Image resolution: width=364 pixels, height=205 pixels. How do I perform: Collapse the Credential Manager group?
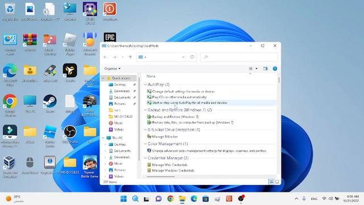pyautogui.click(x=146, y=158)
